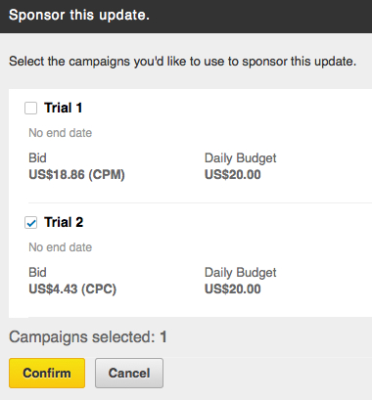
Task: Click Trial 1's US$20.00 daily budget
Action: click(233, 175)
